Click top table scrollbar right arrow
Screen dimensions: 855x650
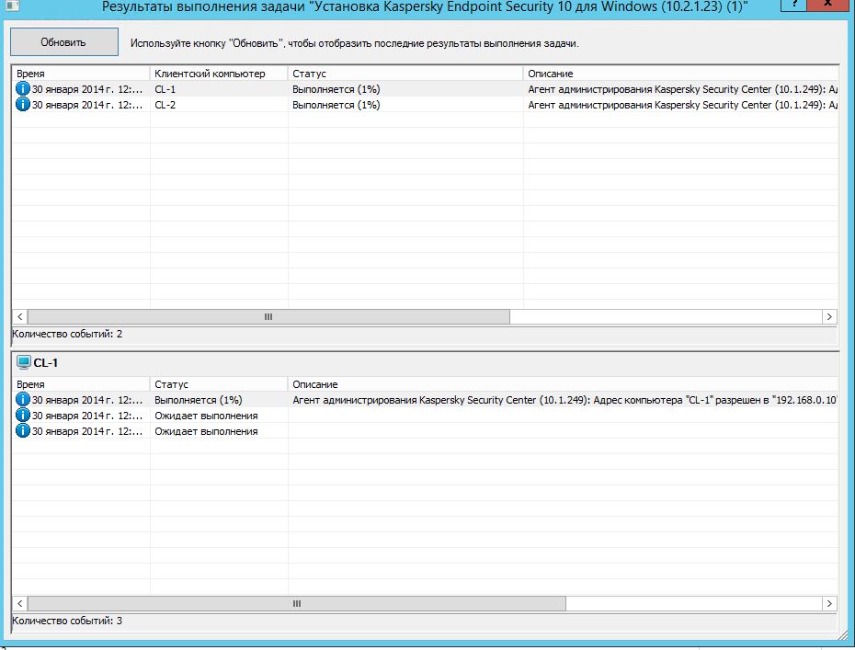tap(829, 317)
